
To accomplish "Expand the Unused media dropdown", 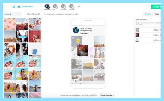I will tap(12, 14).
